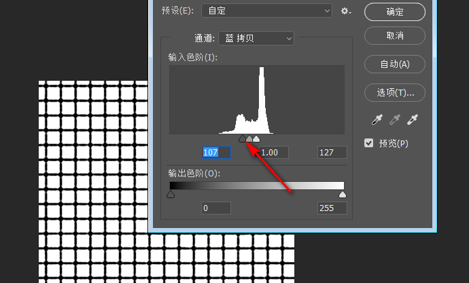Select the gray point eyedropper

[394, 119]
